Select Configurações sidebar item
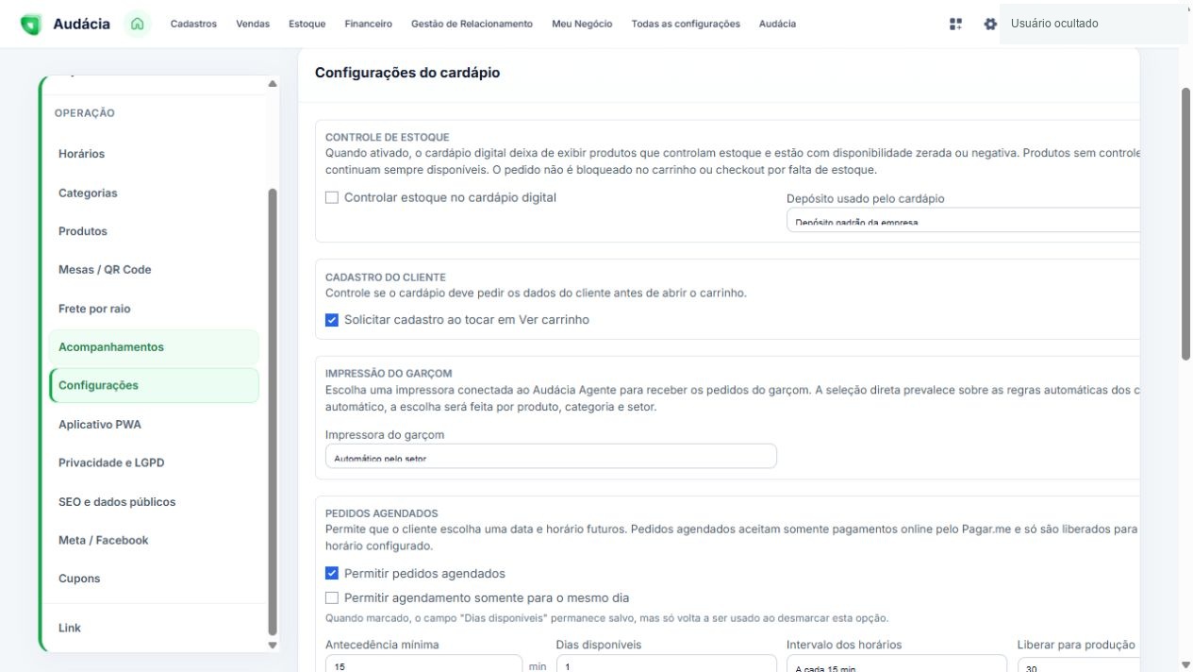Image resolution: width=1193 pixels, height=672 pixels. tap(154, 385)
